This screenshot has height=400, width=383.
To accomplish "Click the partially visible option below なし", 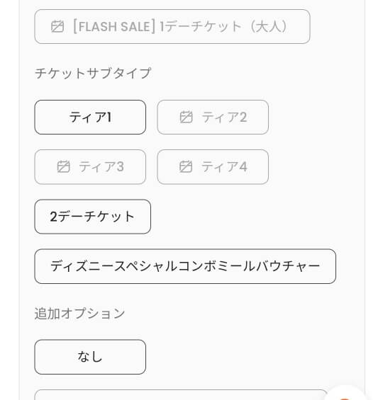I will (x=181, y=395).
